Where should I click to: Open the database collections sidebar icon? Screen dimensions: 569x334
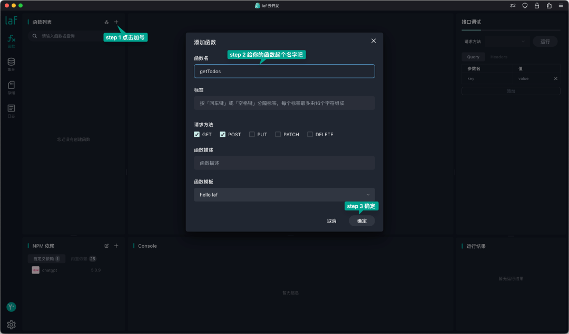pos(11,64)
